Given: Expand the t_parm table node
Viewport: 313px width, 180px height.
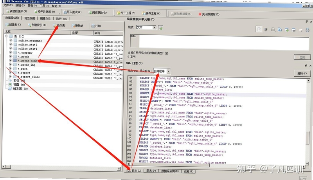Looking at the screenshot, I should tap(10, 68).
